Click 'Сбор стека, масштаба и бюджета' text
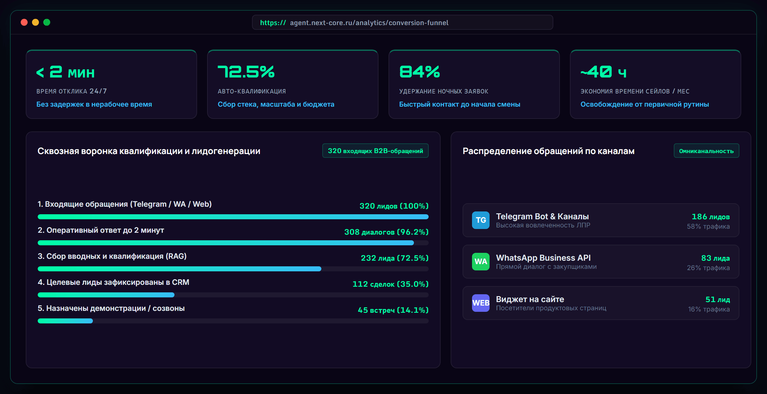 276,104
